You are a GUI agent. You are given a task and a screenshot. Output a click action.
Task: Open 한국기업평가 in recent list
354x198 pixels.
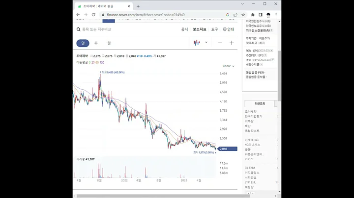tap(254, 116)
